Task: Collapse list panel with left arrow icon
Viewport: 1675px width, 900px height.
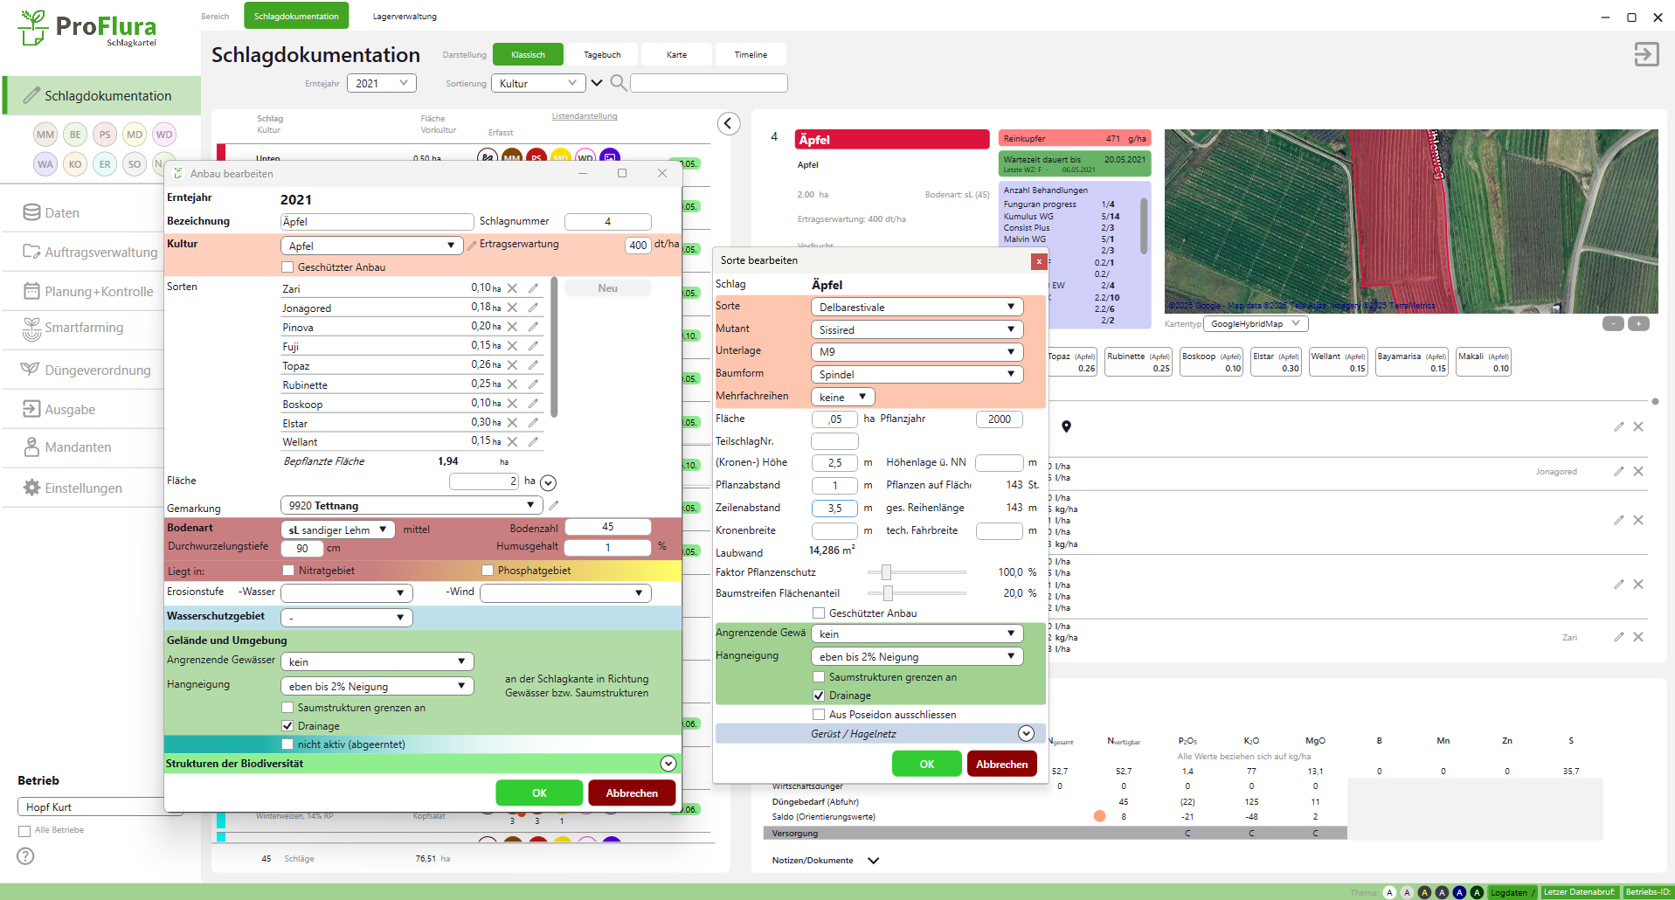Action: pyautogui.click(x=729, y=124)
